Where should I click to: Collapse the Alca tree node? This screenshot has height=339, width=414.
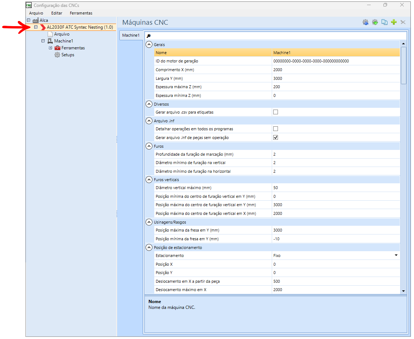28,20
